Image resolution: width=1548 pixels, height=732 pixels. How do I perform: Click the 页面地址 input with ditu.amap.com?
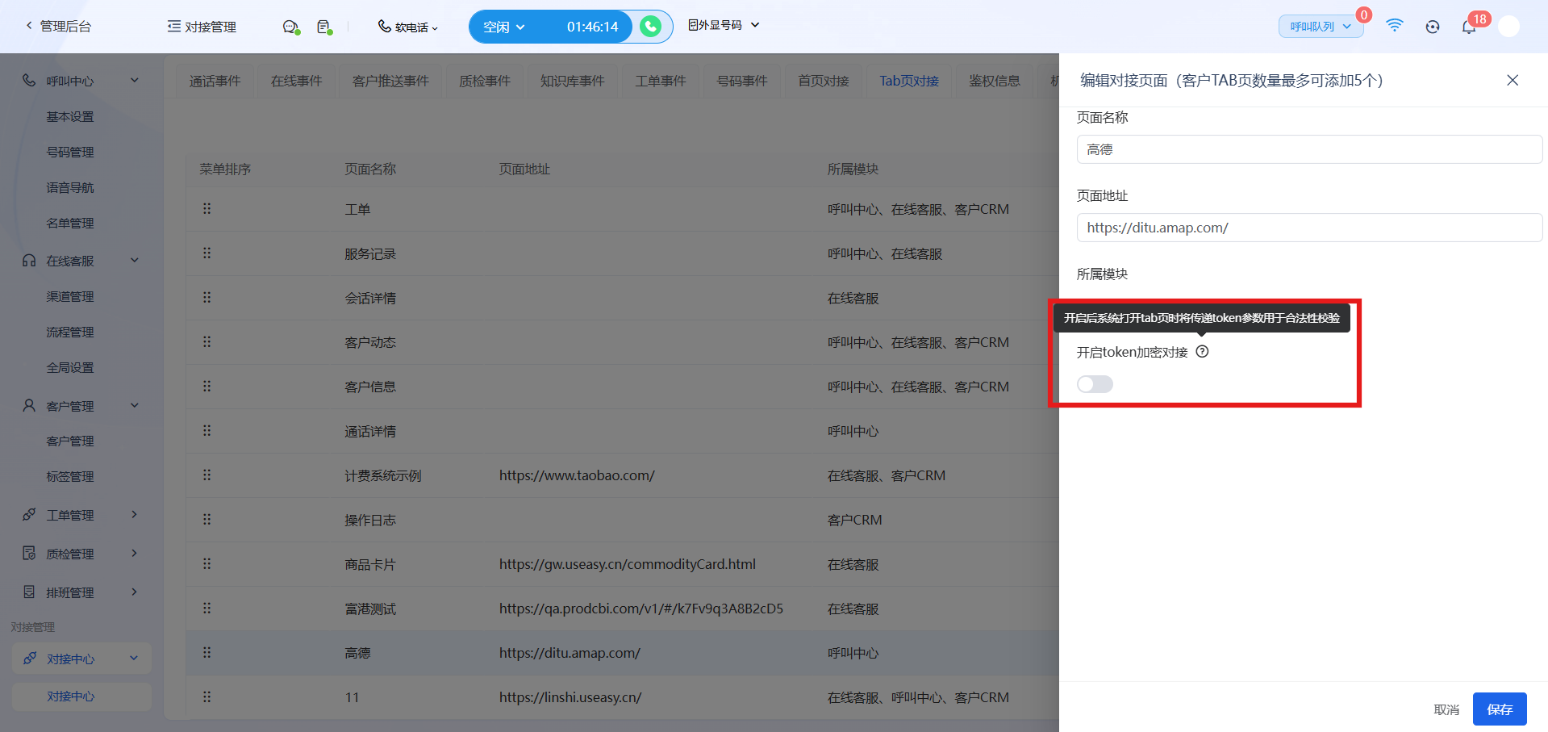(1309, 228)
